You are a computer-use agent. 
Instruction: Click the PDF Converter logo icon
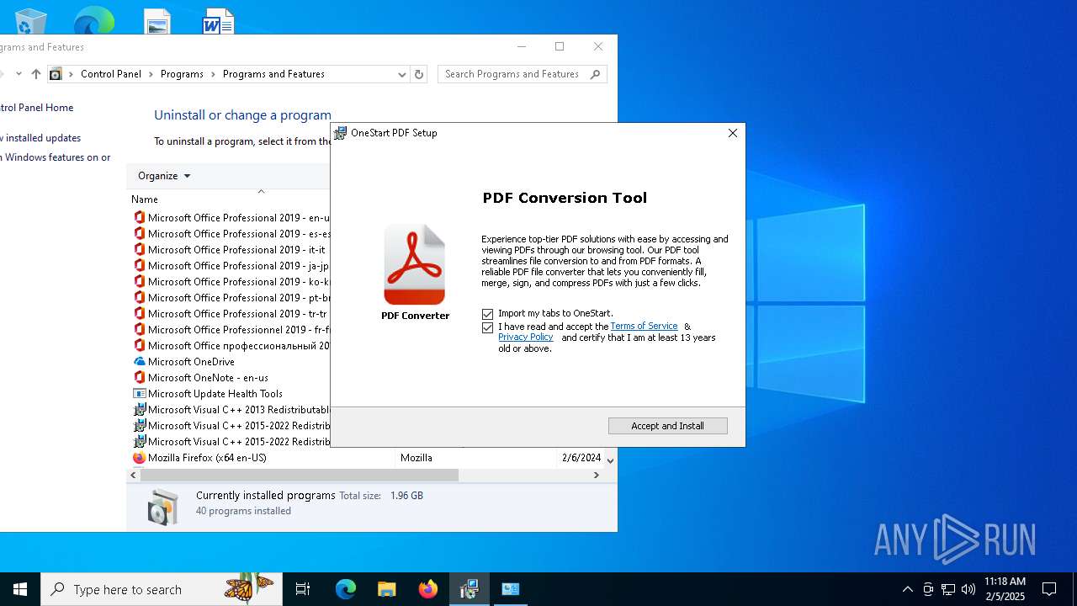(414, 264)
